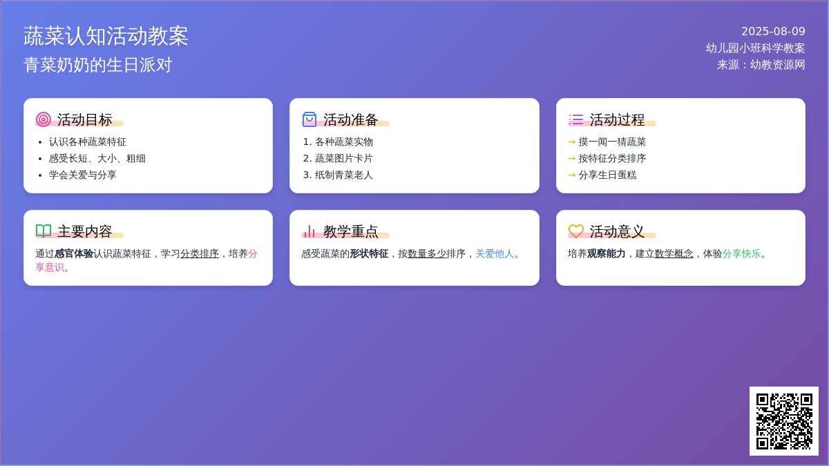Click the subtitle 青菜奶奶的生日派对
The image size is (829, 466).
[98, 65]
